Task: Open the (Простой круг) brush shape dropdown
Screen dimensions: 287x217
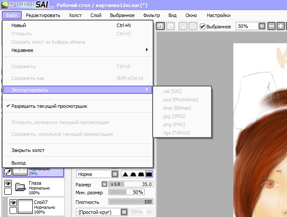Action: tap(124, 212)
